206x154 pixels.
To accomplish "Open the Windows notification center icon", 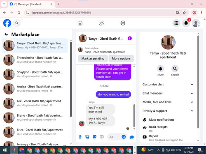I will (199, 150).
